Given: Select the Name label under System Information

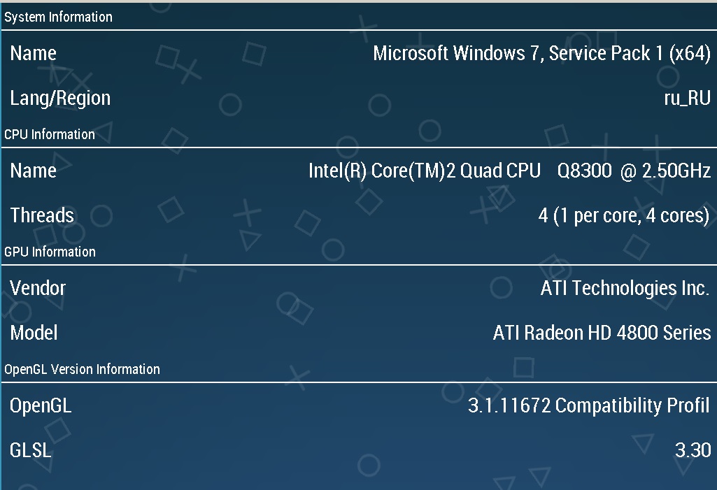Looking at the screenshot, I should (x=33, y=53).
